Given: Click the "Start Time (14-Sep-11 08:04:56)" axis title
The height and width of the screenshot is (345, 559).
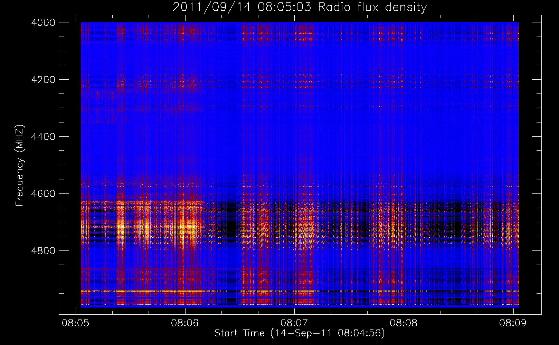Looking at the screenshot, I should [x=300, y=333].
